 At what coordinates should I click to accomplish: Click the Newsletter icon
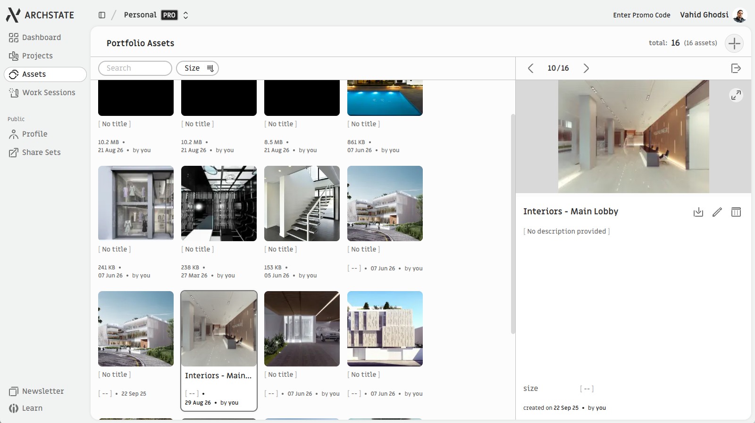click(x=14, y=391)
